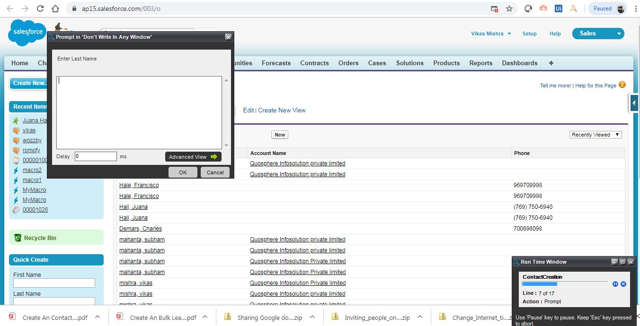Pause the ContactCreation task in Run Time Window
Image resolution: width=640 pixels, height=326 pixels.
point(615,284)
